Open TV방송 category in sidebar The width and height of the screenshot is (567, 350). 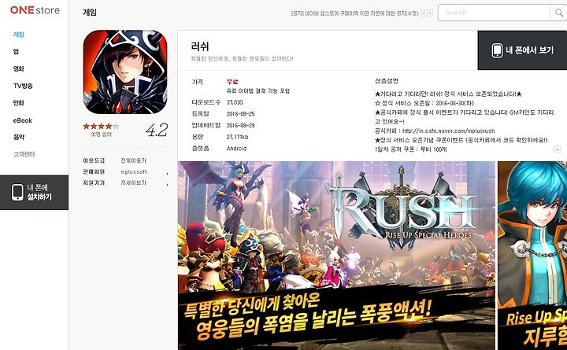23,86
